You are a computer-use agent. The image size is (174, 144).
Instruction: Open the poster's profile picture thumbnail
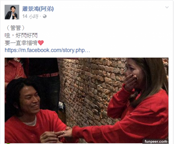click(12, 12)
